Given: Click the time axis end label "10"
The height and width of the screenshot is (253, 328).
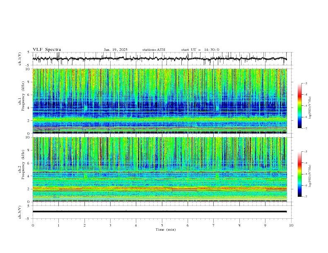Looking at the screenshot, I should 291,225.
